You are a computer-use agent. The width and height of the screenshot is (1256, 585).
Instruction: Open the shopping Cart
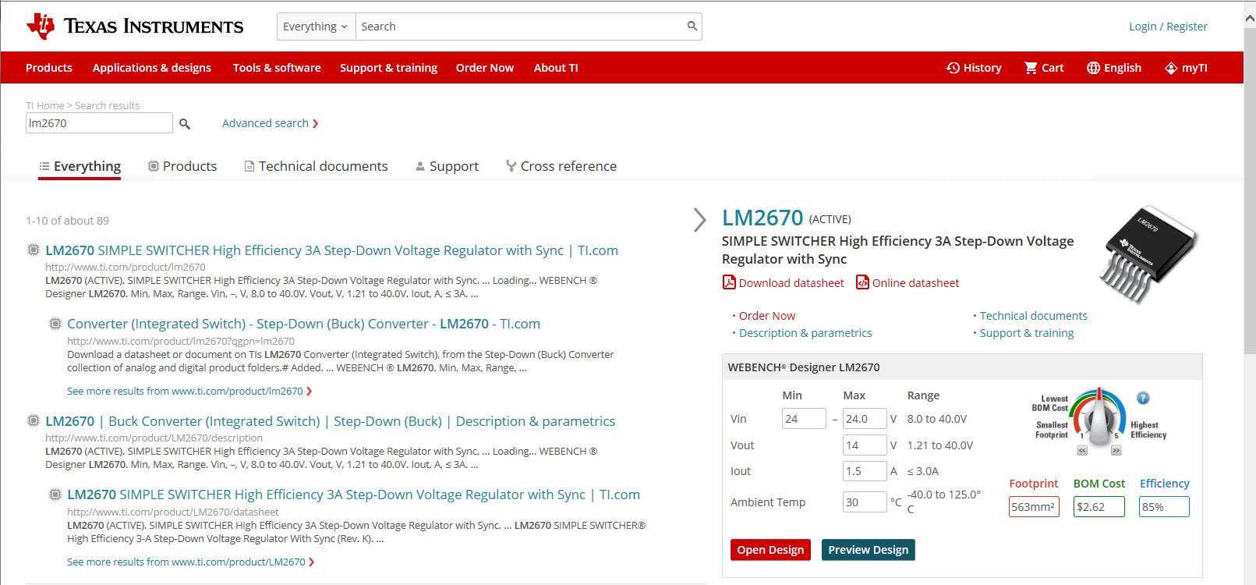pos(1044,68)
